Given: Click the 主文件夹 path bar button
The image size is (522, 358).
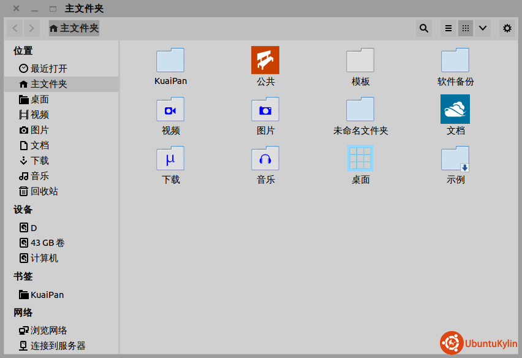Looking at the screenshot, I should 74,28.
